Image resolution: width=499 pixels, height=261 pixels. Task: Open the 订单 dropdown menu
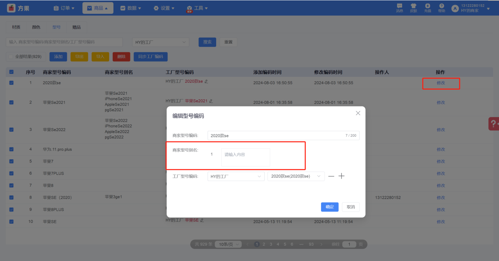(64, 8)
